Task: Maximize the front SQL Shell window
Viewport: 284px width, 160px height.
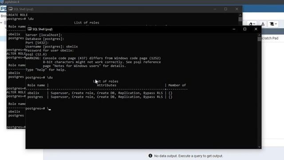Action: [245, 29]
